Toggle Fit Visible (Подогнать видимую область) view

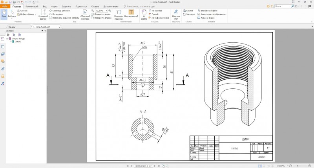(64, 18)
